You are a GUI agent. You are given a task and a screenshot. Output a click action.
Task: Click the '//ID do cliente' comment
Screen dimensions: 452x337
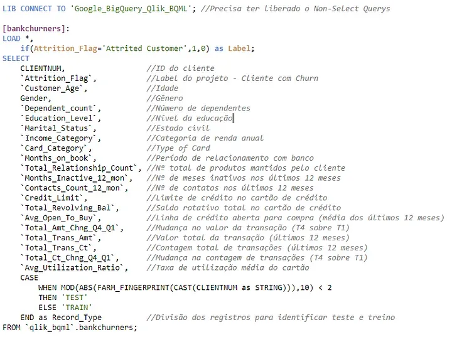coord(180,68)
